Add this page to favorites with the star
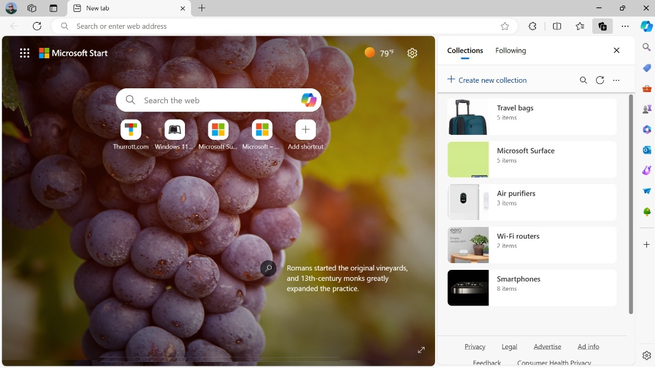Image resolution: width=655 pixels, height=368 pixels. 504,26
